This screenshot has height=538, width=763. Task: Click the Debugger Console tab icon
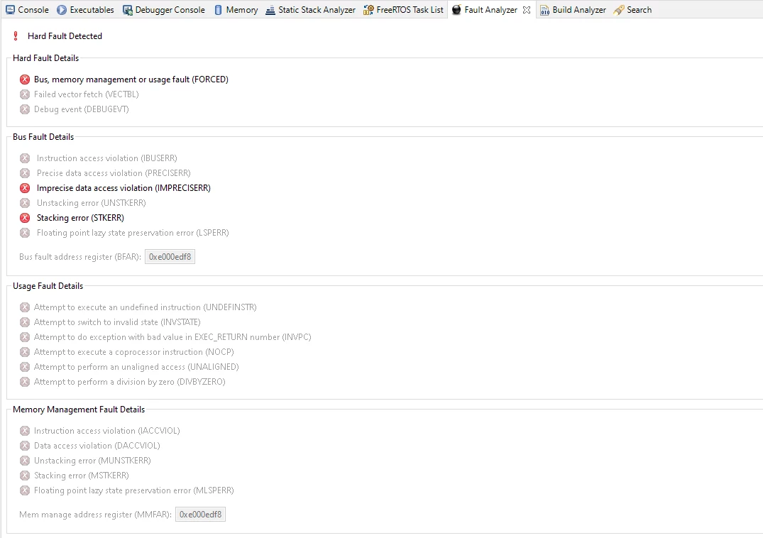point(128,10)
